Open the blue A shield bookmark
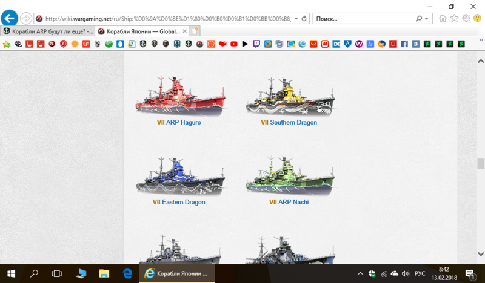485x283 pixels. [347, 44]
